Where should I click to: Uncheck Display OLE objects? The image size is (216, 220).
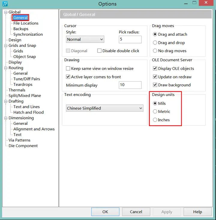pos(155,68)
